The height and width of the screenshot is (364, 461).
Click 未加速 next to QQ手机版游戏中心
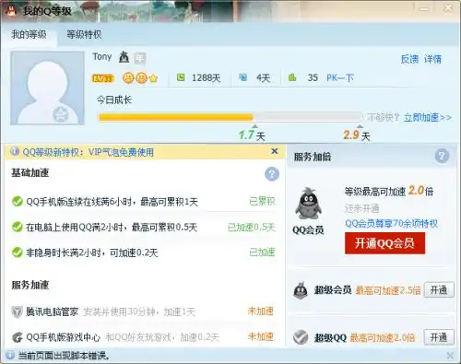coord(261,336)
